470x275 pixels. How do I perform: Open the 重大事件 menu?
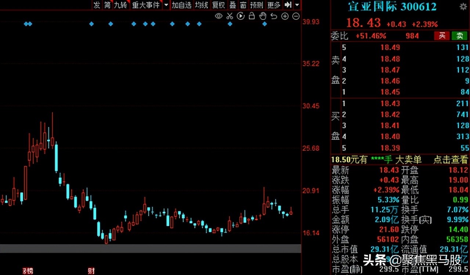[x=146, y=5]
